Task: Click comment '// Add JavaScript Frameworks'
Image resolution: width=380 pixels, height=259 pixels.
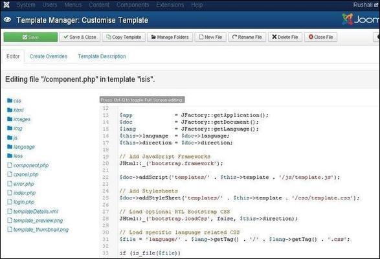Action: (x=165, y=157)
